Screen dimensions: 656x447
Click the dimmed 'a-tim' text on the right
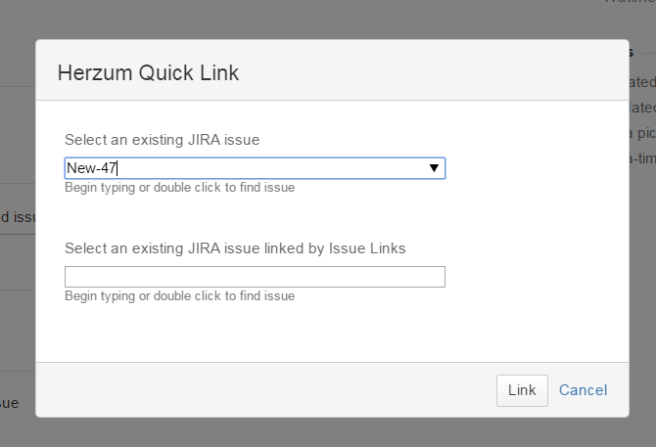click(642, 158)
